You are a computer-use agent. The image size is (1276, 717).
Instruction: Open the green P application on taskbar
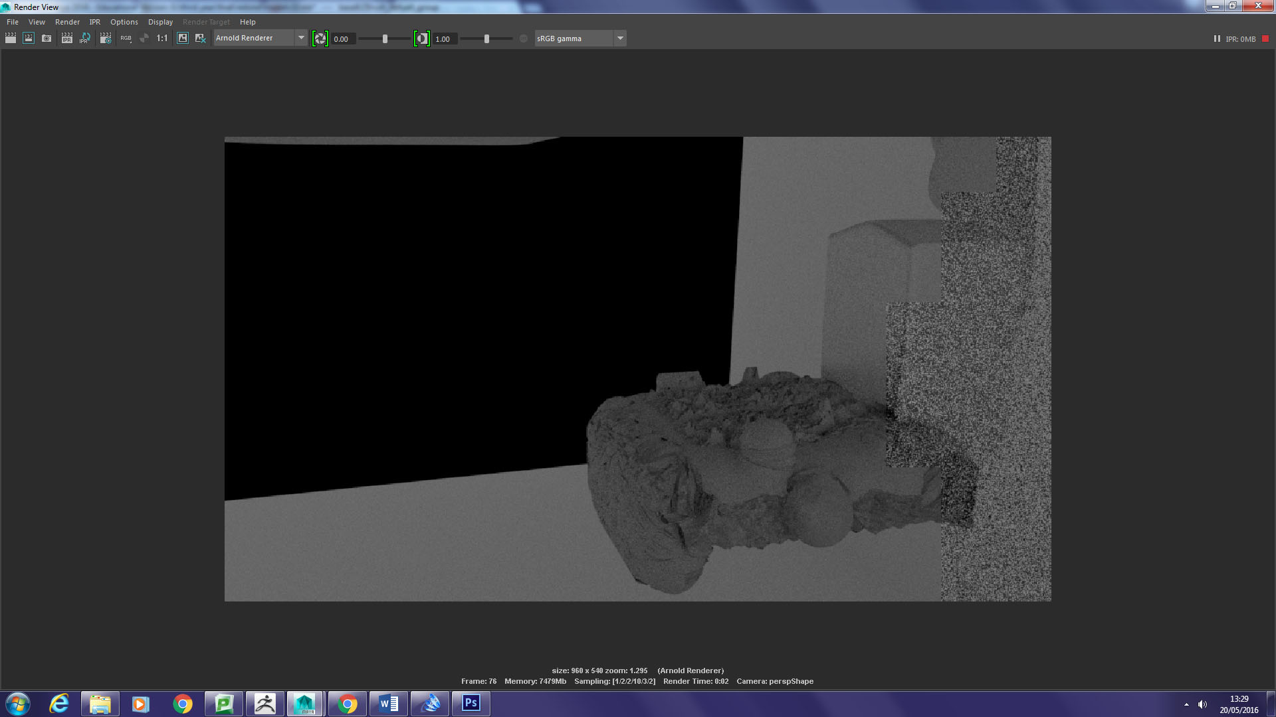[x=224, y=704]
